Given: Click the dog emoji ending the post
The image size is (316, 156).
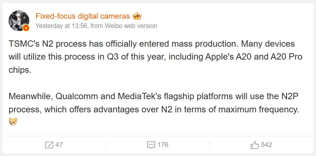Looking at the screenshot, I should pos(13,121).
